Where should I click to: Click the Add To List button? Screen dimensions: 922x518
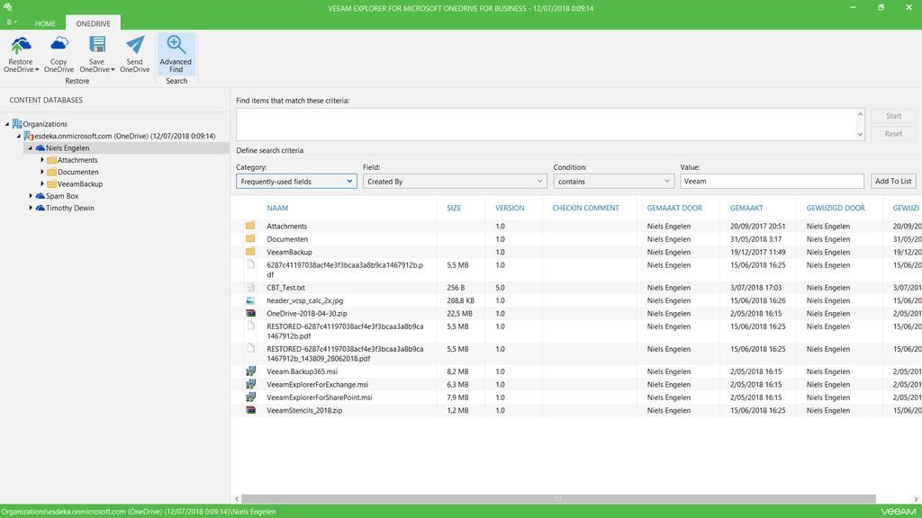pos(893,181)
